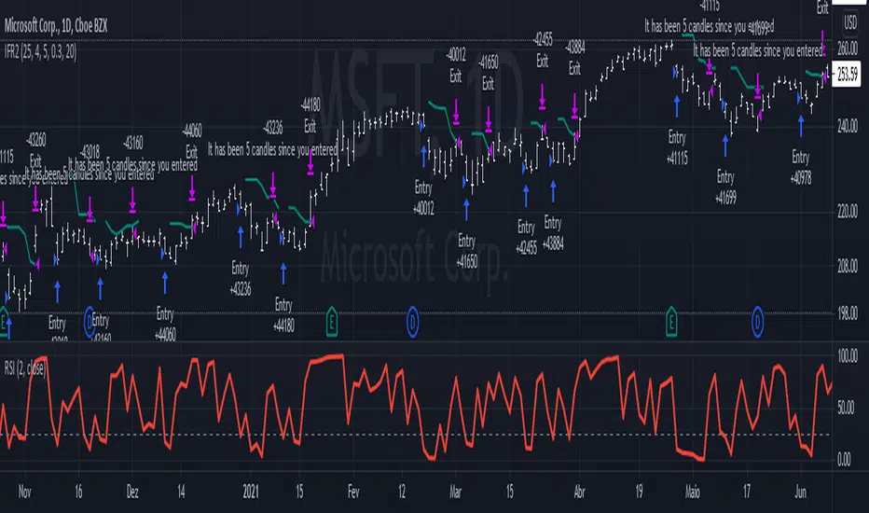
Task: Click the magenta arrow below -44180 Exit
Action: pyautogui.click(x=310, y=163)
